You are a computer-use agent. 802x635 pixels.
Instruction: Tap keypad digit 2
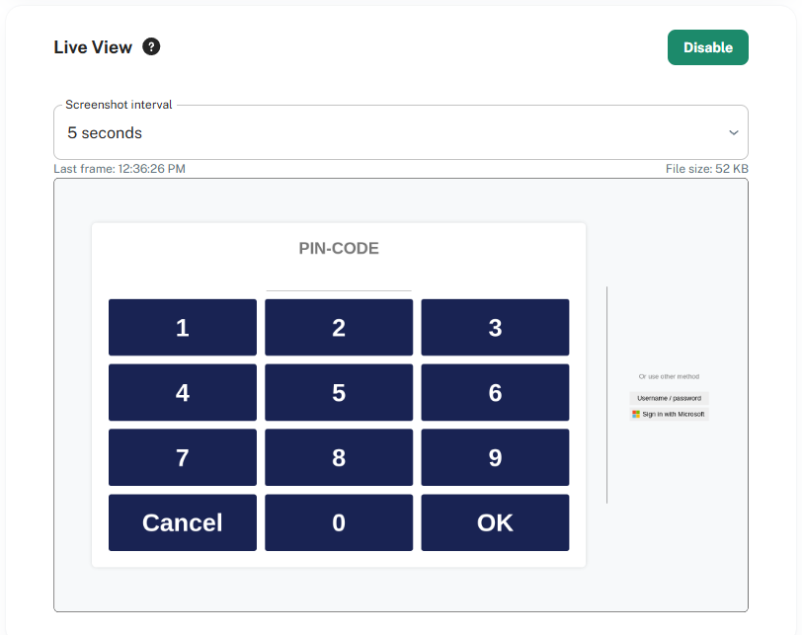click(x=339, y=327)
